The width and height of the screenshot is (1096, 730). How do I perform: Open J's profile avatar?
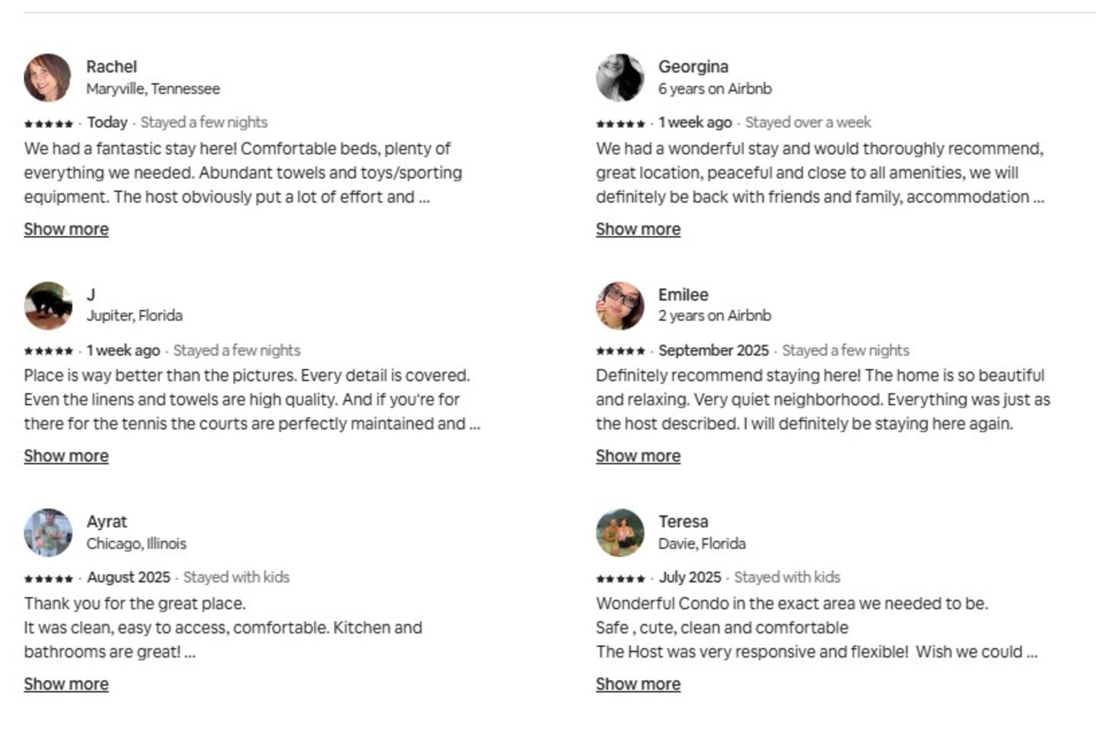click(x=47, y=306)
